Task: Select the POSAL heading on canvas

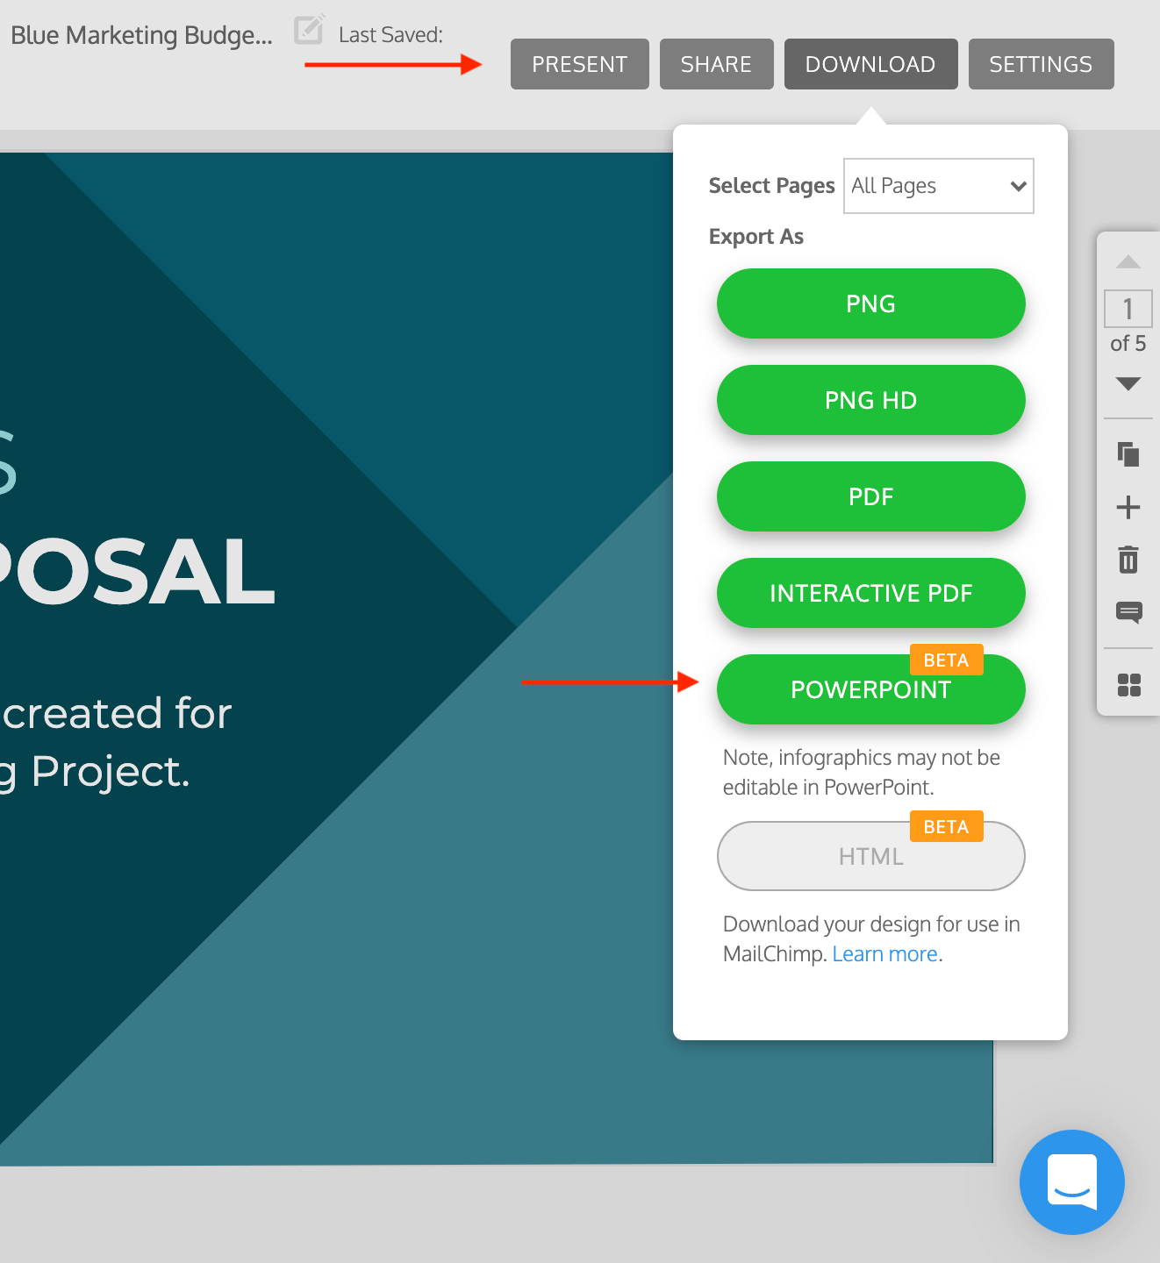Action: point(138,572)
